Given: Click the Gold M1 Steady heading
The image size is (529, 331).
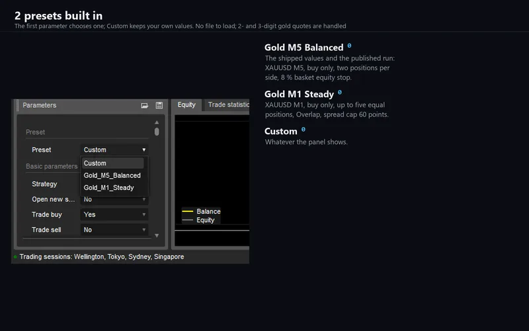Looking at the screenshot, I should (300, 94).
